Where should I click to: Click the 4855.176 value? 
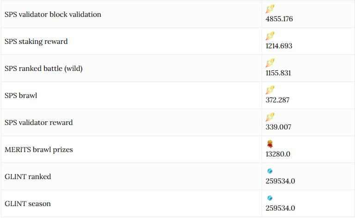point(279,19)
